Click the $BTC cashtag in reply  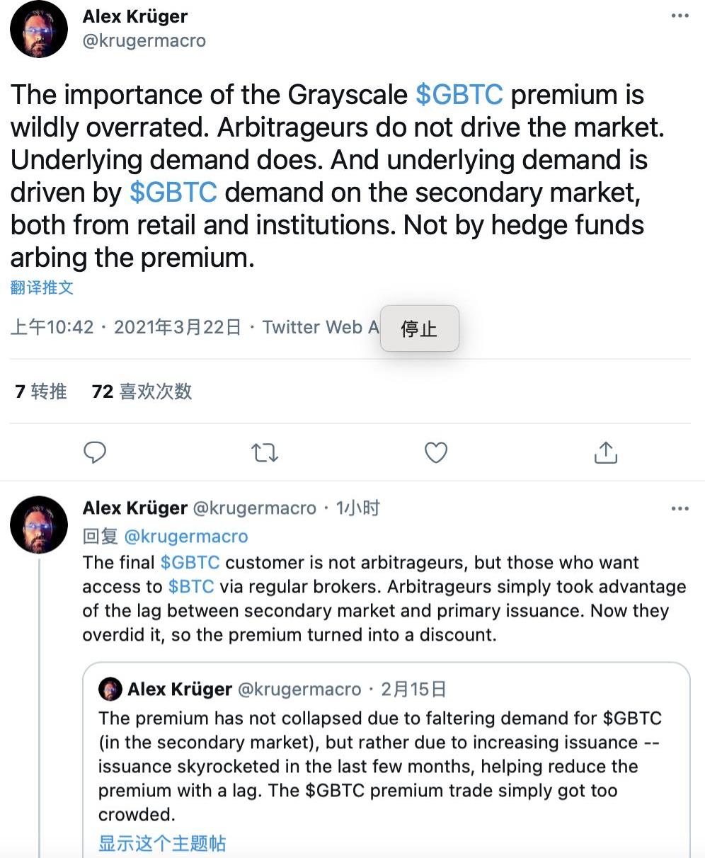click(191, 587)
